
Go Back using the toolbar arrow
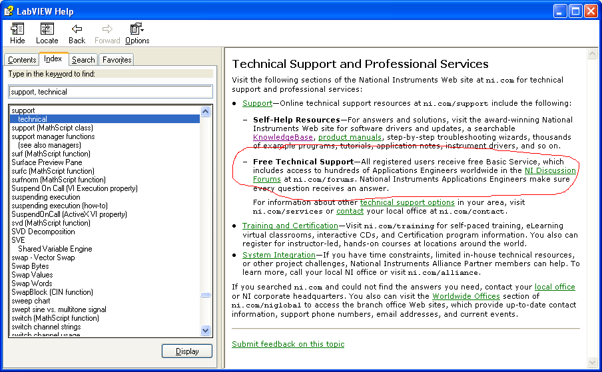(x=77, y=29)
